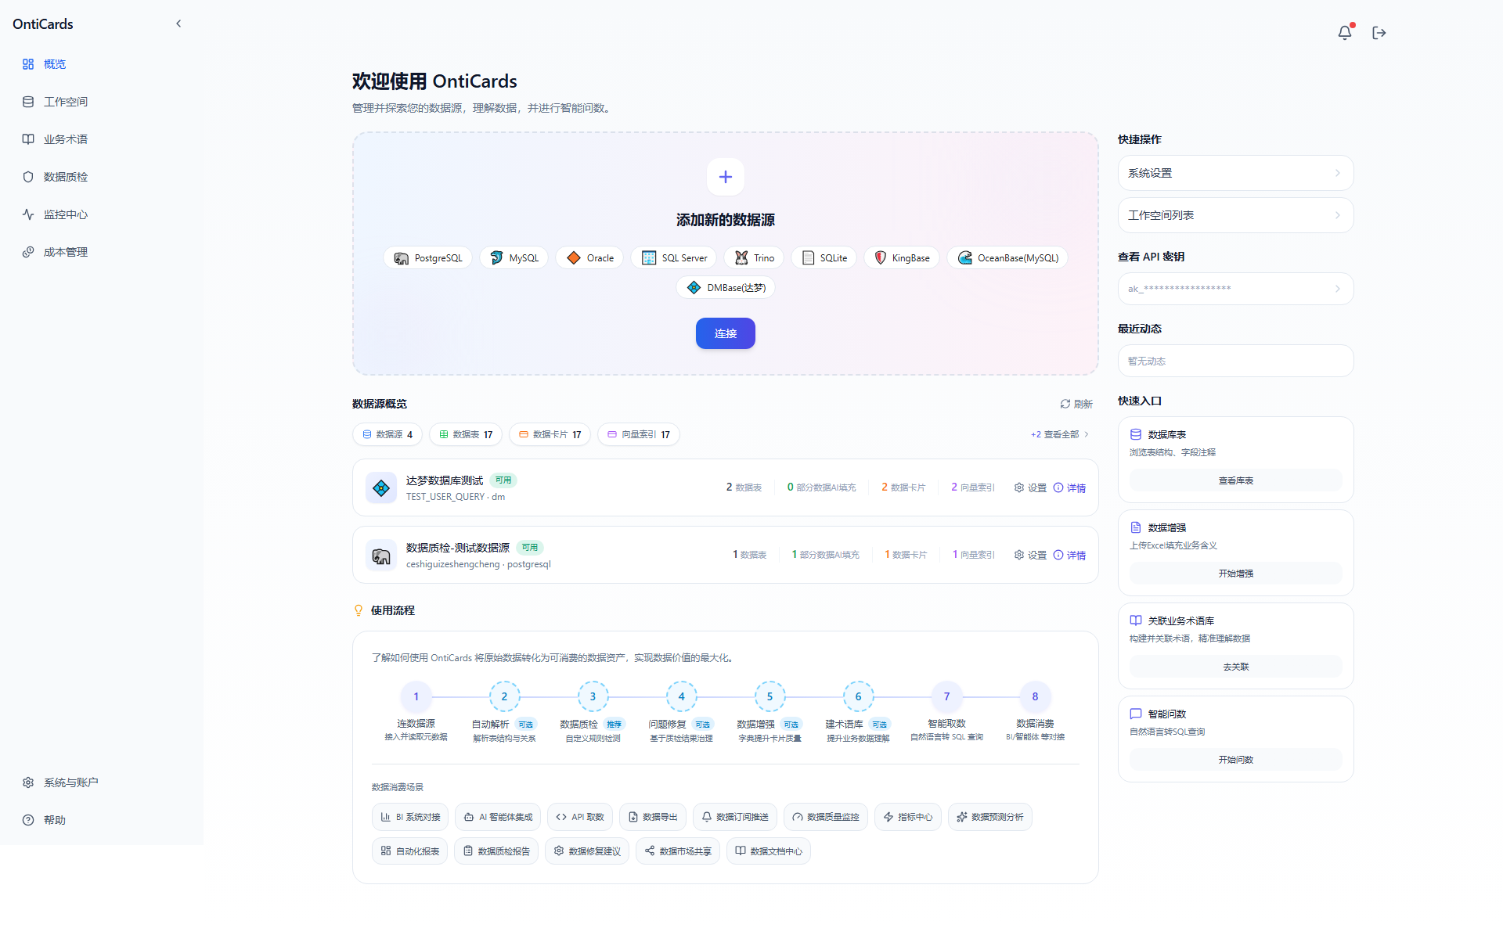Open 概览 in the sidebar
Image resolution: width=1503 pixels, height=928 pixels.
pos(102,64)
